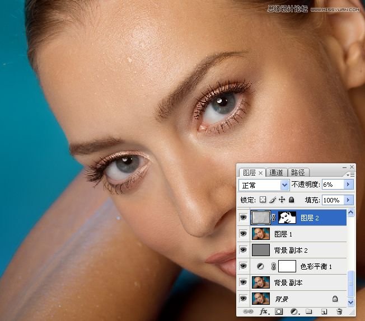
Task: Create a new fill or adjustment layer
Action: (294, 311)
